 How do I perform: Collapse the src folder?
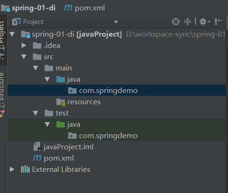(24, 57)
